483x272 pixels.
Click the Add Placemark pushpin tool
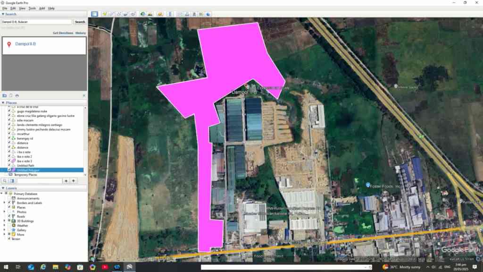point(104,14)
